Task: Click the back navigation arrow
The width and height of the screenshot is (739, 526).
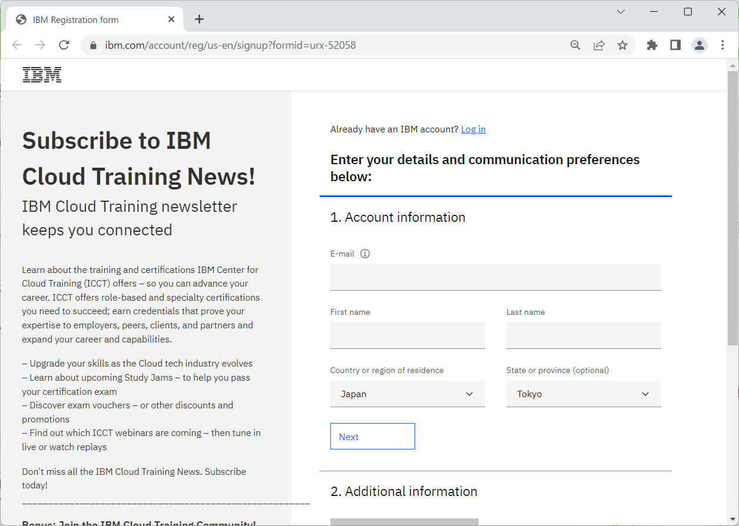Action: 16,45
